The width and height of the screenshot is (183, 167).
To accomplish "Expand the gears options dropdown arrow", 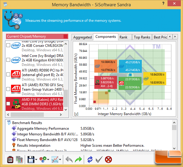I will pyautogui.click(x=48, y=160).
